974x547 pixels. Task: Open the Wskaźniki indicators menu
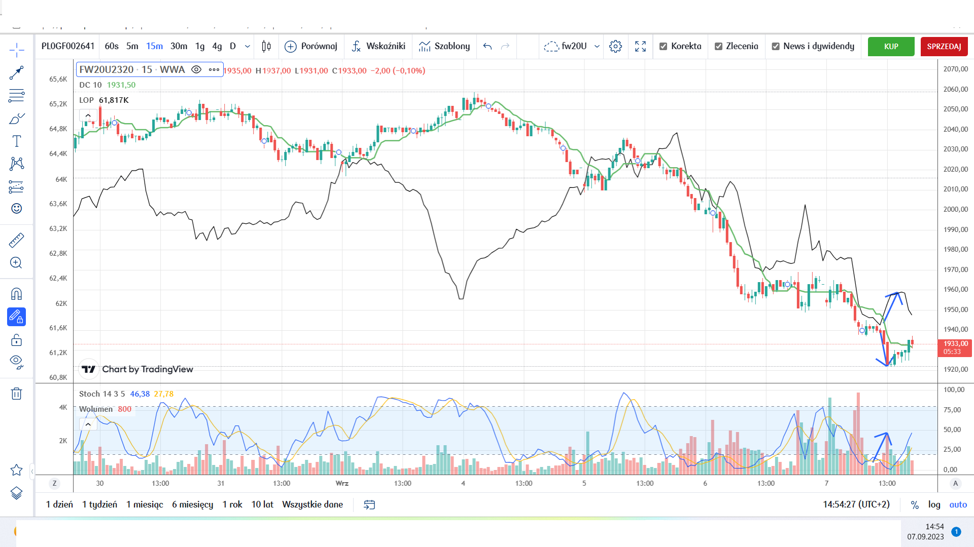click(378, 47)
